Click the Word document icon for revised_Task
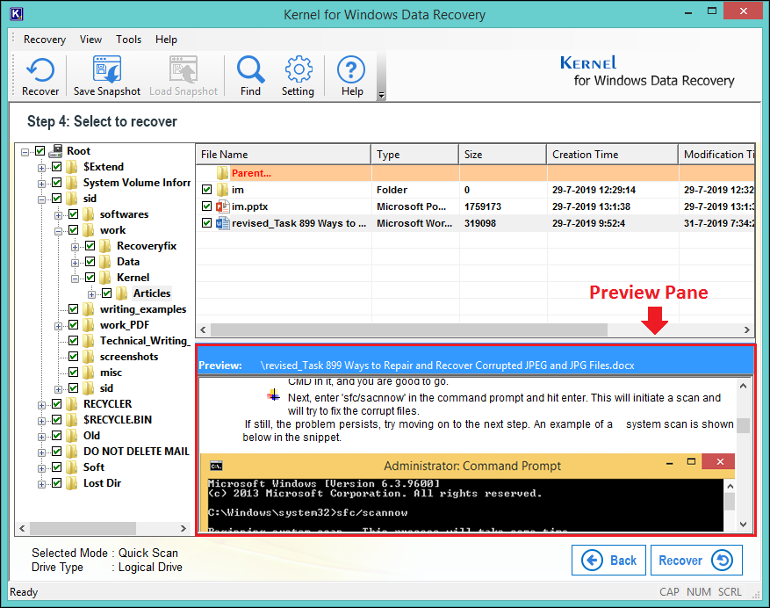Image resolution: width=770 pixels, height=608 pixels. click(x=222, y=223)
